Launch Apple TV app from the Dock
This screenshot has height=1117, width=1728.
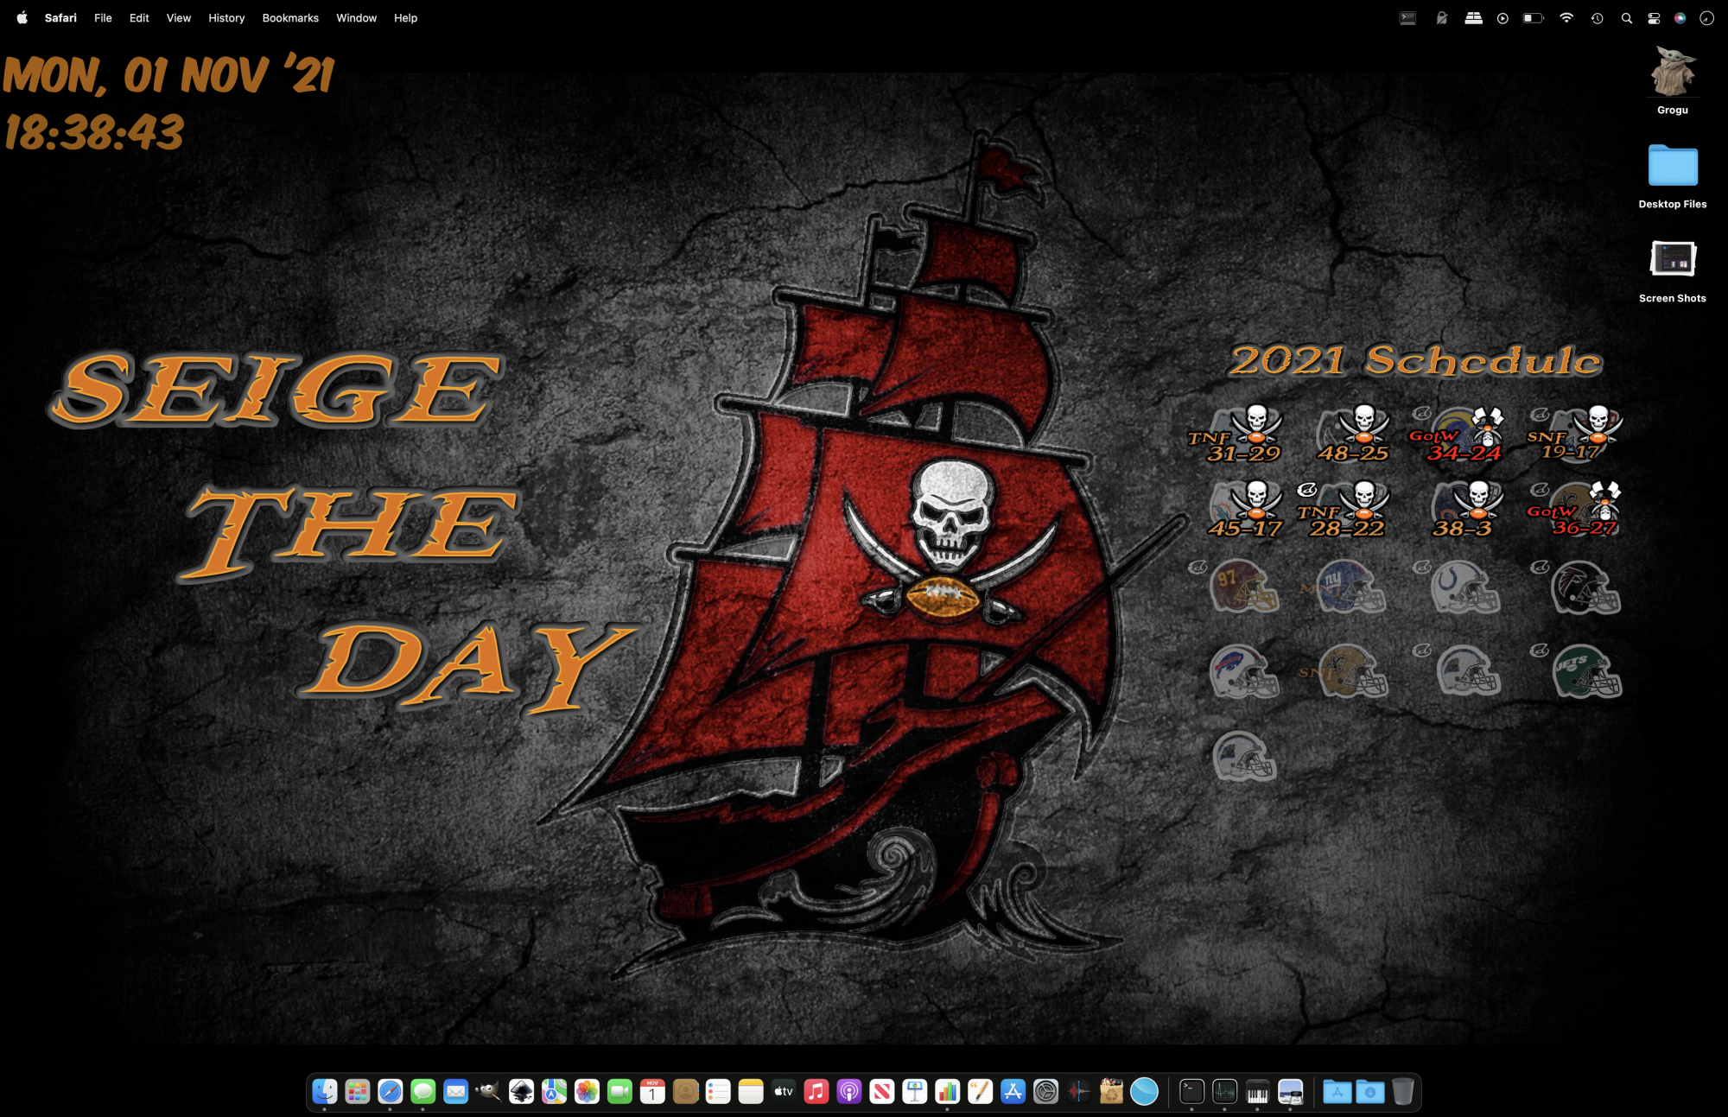785,1091
